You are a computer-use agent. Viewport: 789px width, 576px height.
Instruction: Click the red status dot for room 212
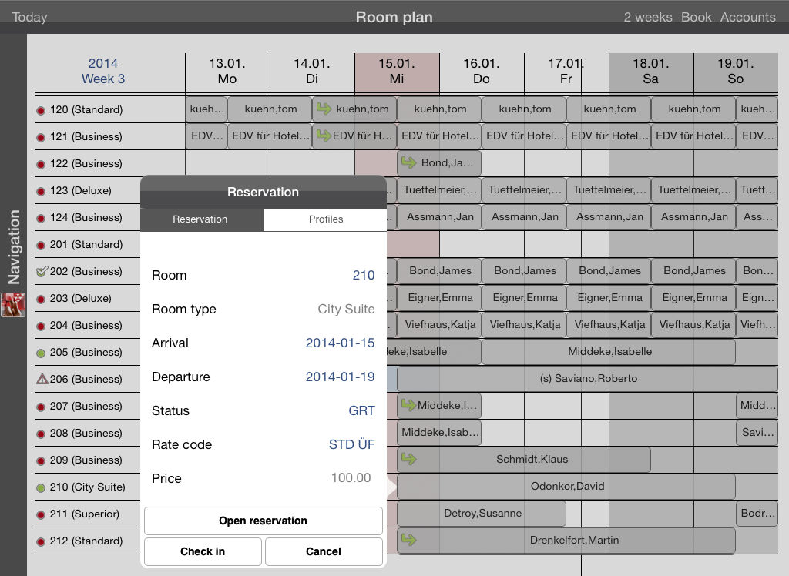tap(41, 542)
